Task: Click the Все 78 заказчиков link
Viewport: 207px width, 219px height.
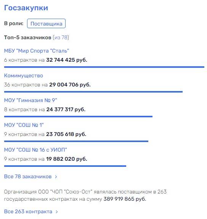Action: tap(28, 177)
